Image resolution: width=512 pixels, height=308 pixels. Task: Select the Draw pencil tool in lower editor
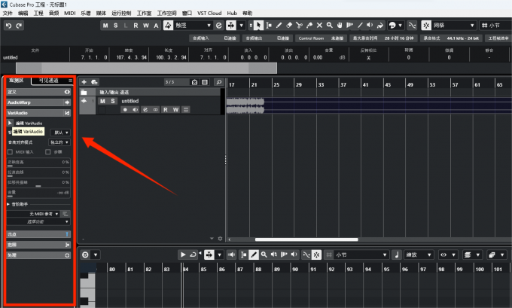click(254, 255)
